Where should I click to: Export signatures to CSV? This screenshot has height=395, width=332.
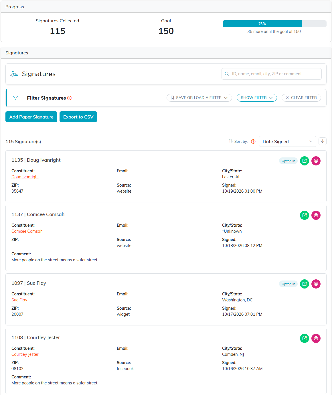[78, 117]
